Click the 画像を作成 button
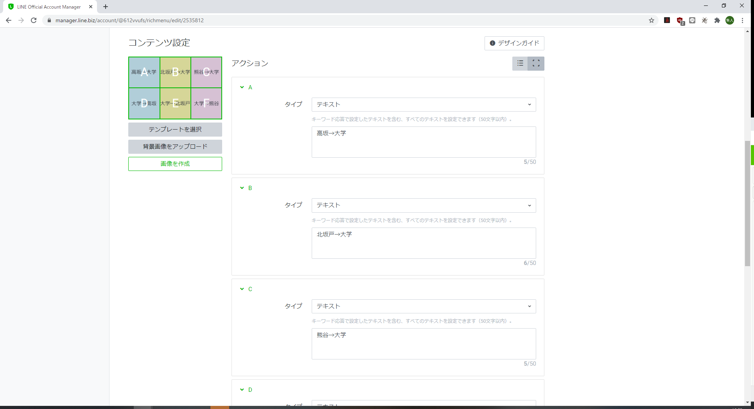Viewport: 754px width, 409px height. (175, 164)
